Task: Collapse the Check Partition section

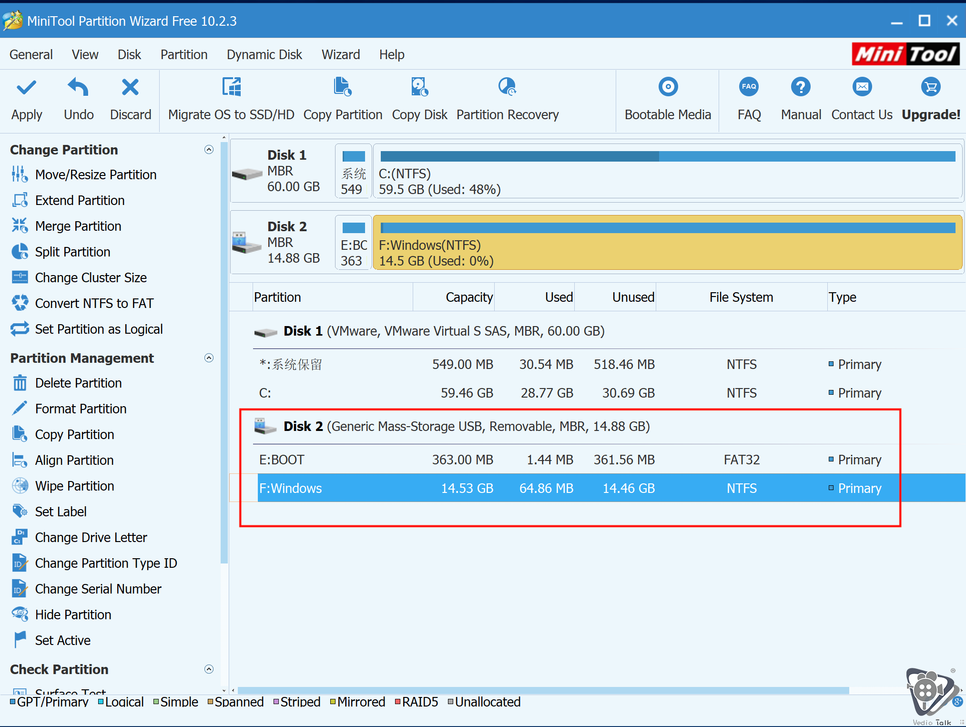Action: coord(209,669)
